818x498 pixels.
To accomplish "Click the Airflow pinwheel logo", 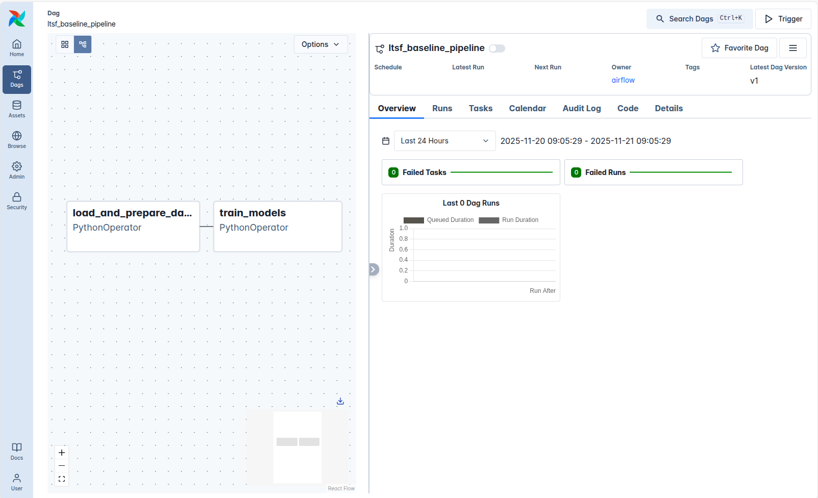I will (x=17, y=18).
